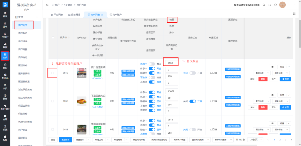Click the blue 批量修改 button

click(x=65, y=140)
